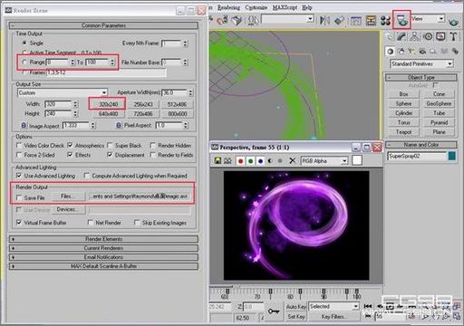Toggle the Effects checkbox

point(70,155)
